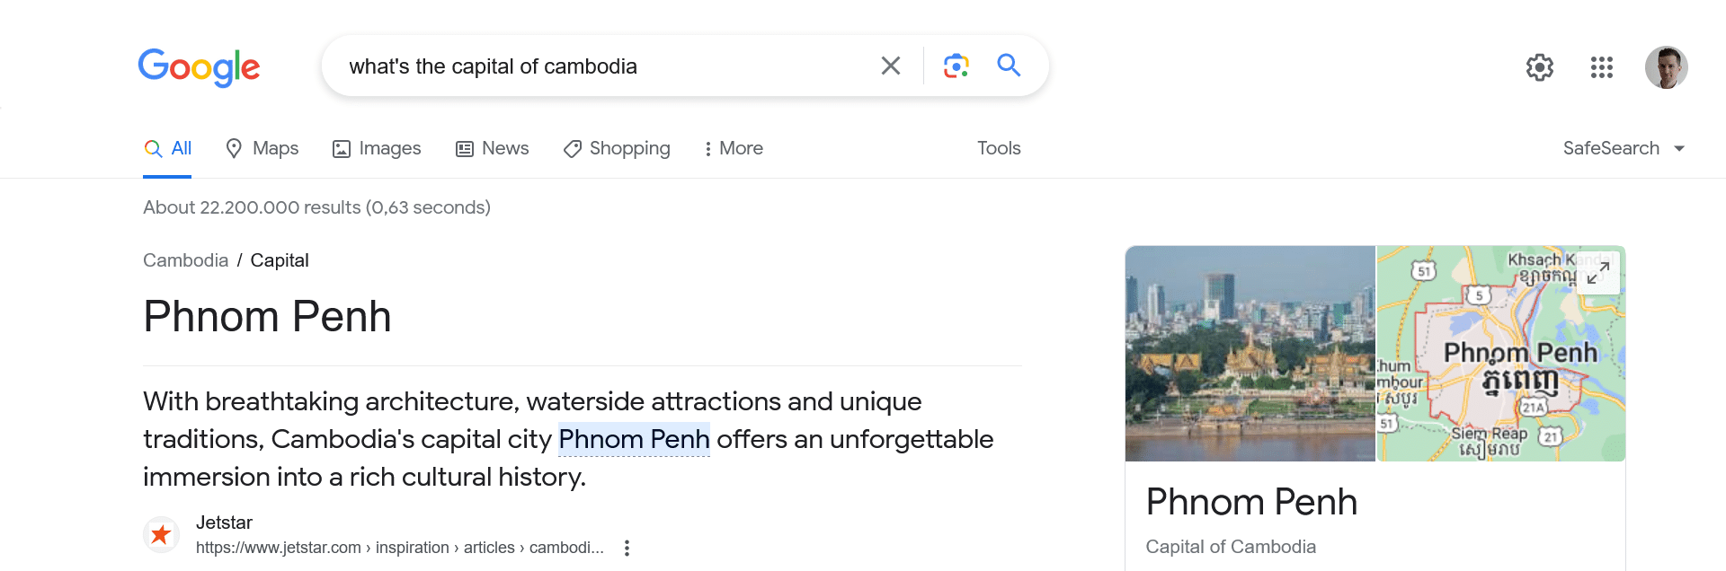
Task: Open the More search filters
Action: tap(734, 148)
